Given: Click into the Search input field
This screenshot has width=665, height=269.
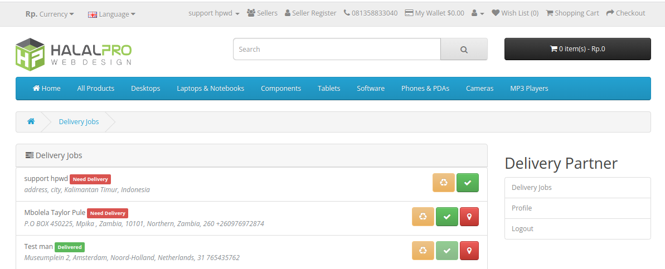Looking at the screenshot, I should click(337, 49).
